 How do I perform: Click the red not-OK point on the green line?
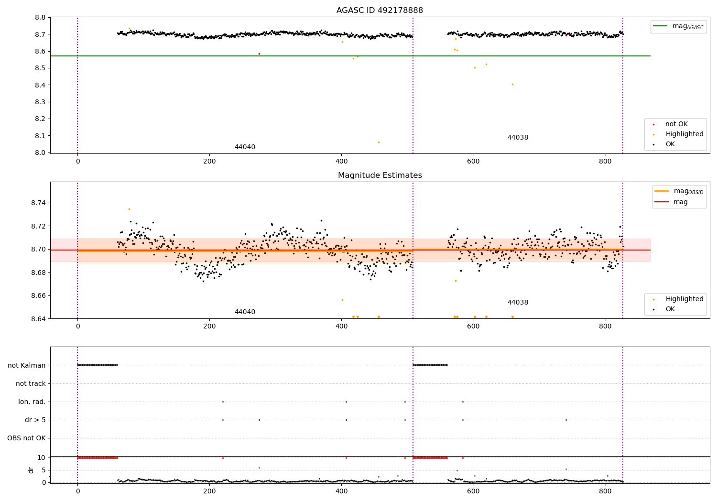tap(259, 54)
